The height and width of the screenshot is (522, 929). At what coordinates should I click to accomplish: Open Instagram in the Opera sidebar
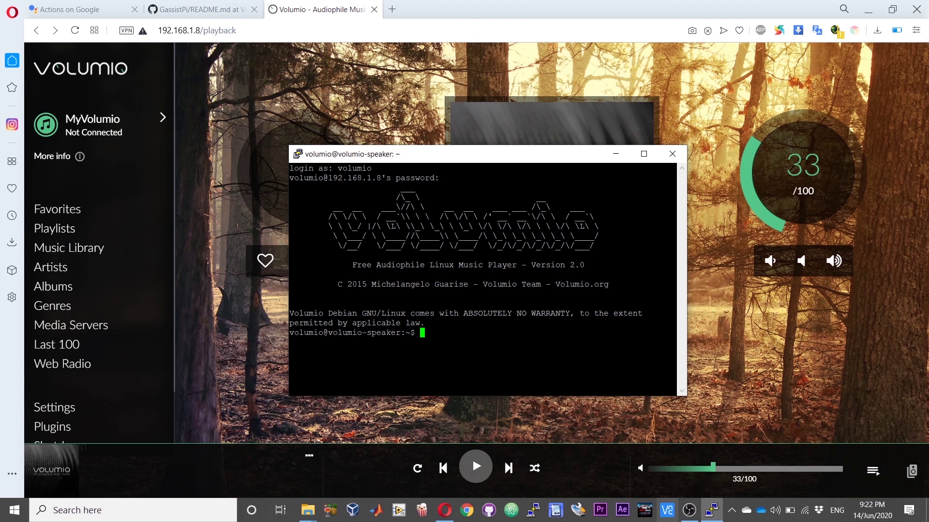click(x=12, y=124)
